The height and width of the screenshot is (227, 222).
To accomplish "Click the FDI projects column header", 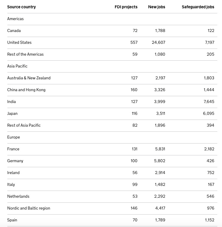I will (x=126, y=7).
